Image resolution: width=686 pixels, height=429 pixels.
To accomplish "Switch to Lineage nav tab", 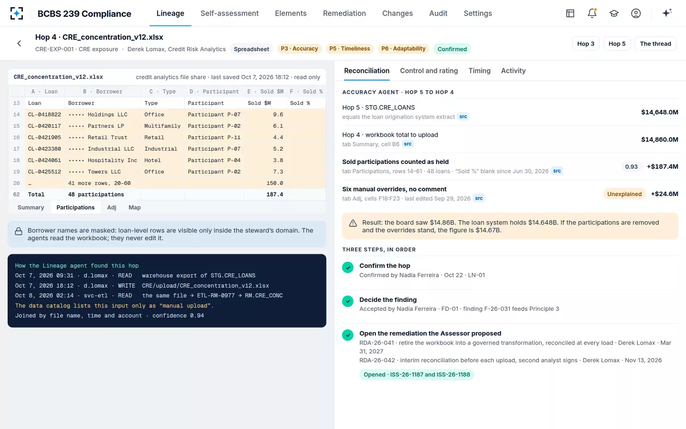I will (x=170, y=13).
